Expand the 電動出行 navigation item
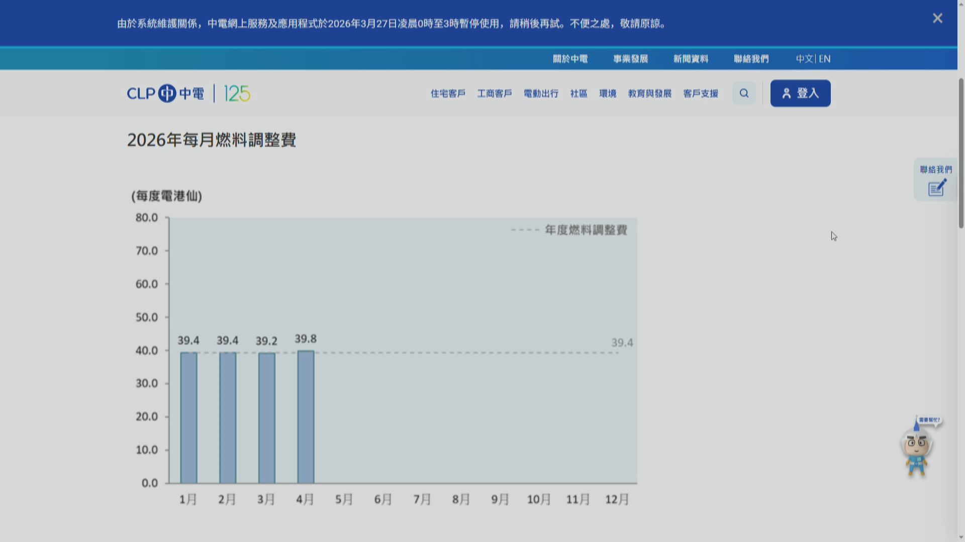The height and width of the screenshot is (542, 965). coord(541,93)
